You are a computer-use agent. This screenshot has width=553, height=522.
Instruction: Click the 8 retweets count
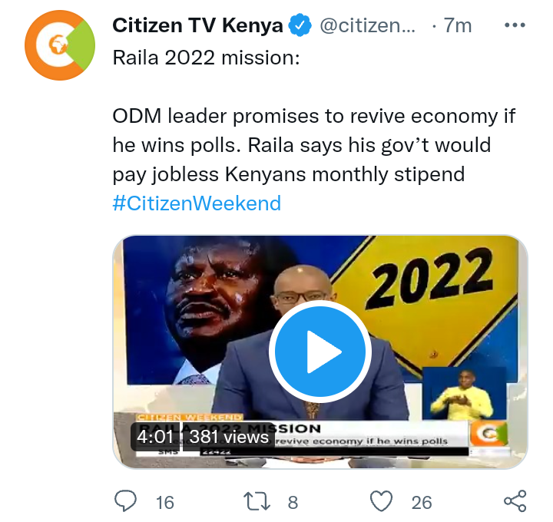point(293,503)
